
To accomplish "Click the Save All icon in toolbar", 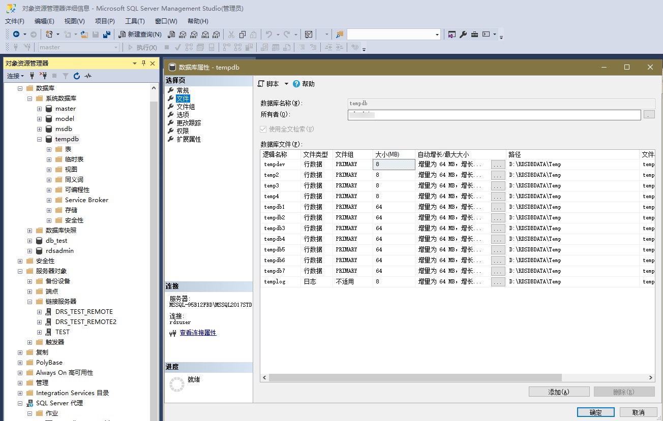I will tap(107, 35).
